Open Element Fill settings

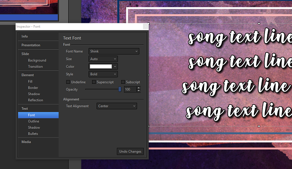click(30, 82)
